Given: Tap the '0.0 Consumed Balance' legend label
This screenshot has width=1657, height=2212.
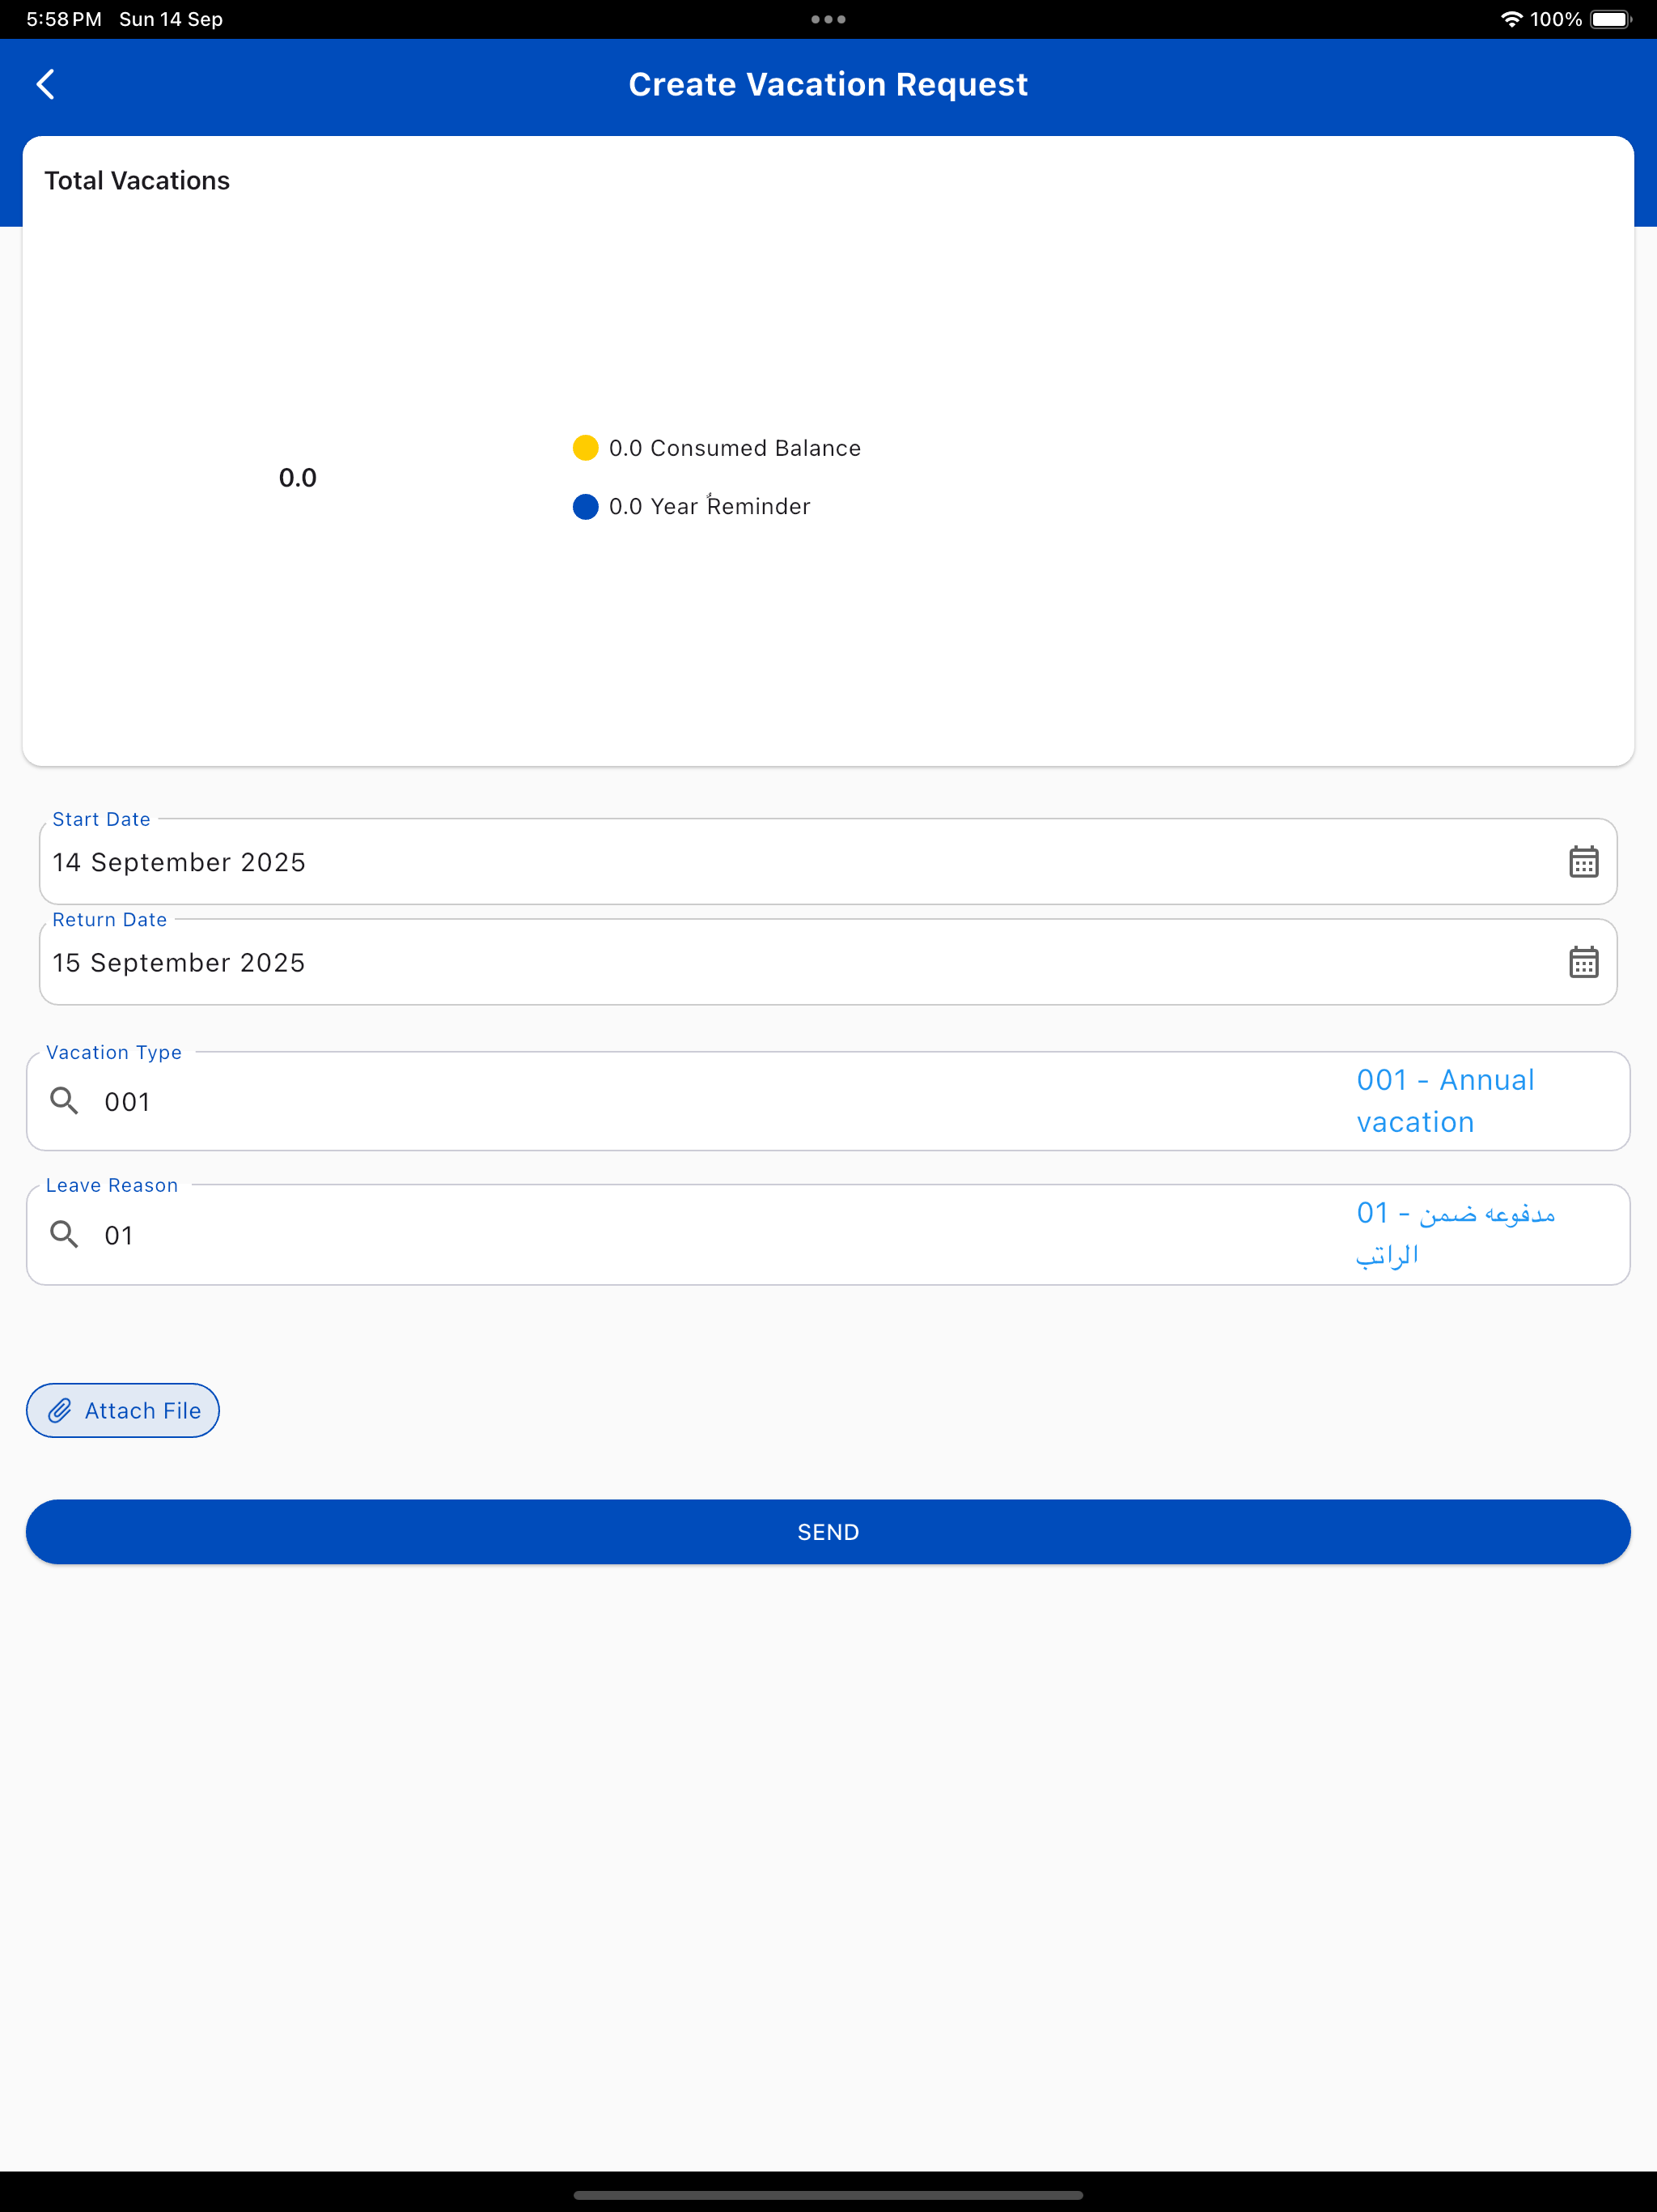Looking at the screenshot, I should [x=735, y=448].
